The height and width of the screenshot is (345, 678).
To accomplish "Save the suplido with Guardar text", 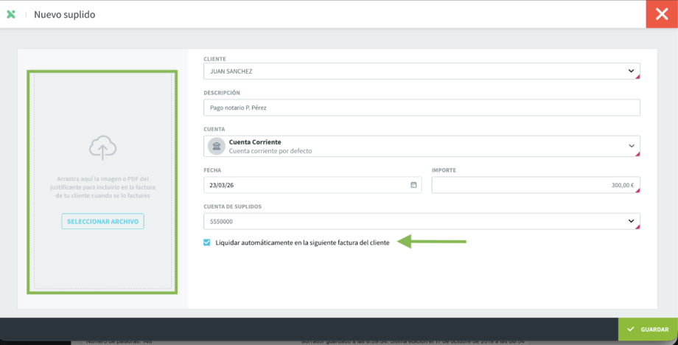I will [x=654, y=330].
